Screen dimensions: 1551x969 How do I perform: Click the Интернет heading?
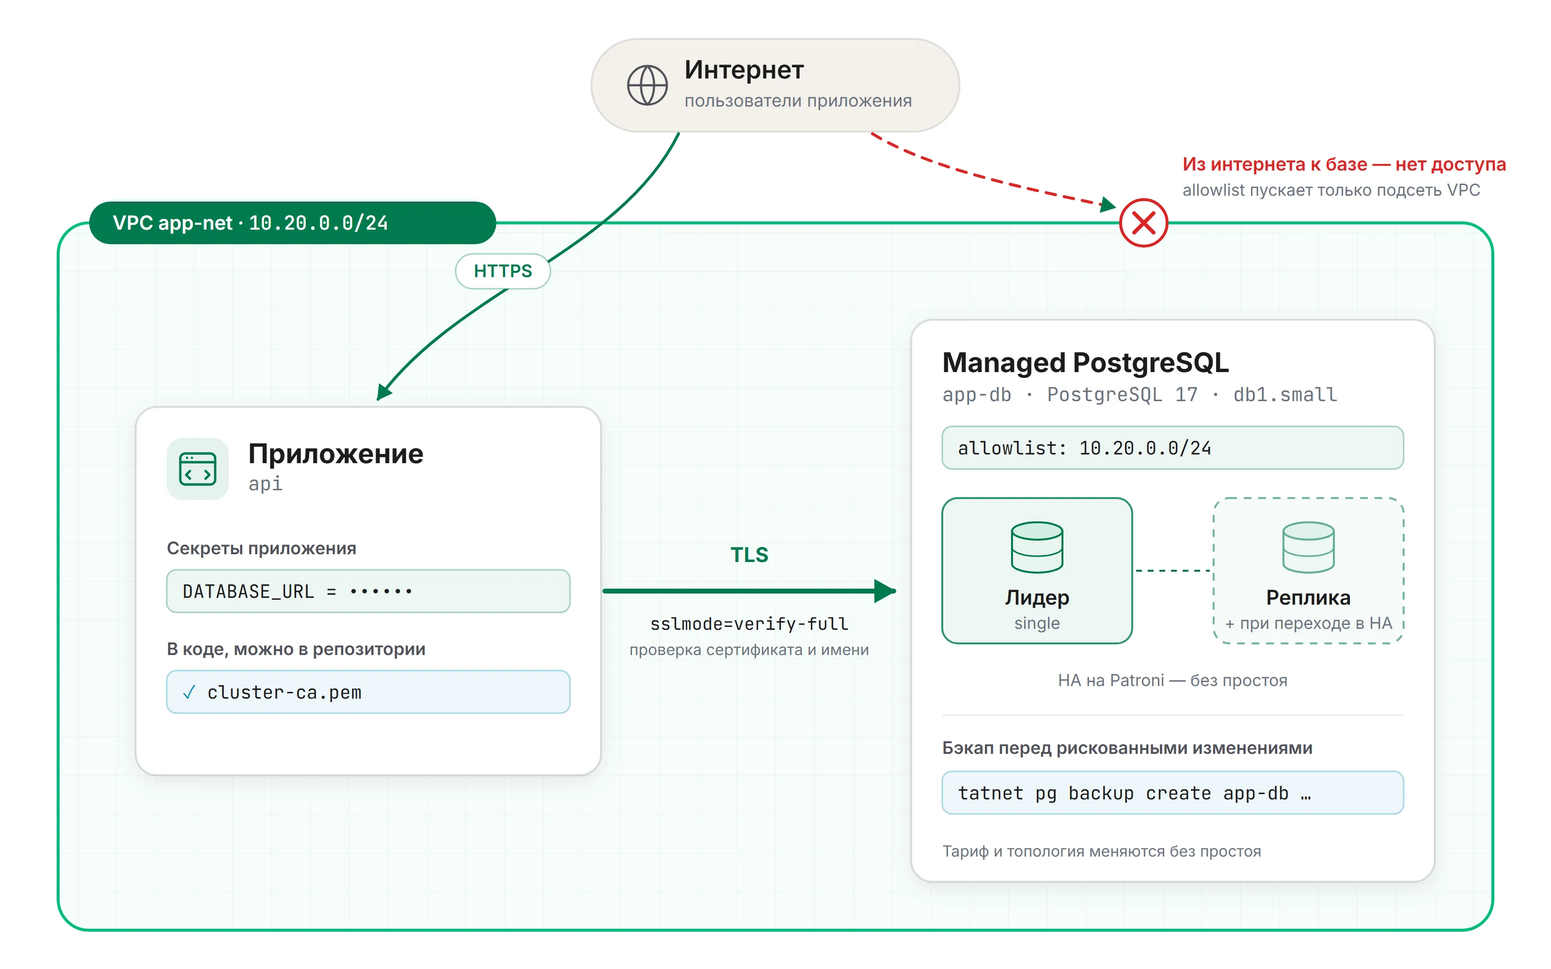744,69
